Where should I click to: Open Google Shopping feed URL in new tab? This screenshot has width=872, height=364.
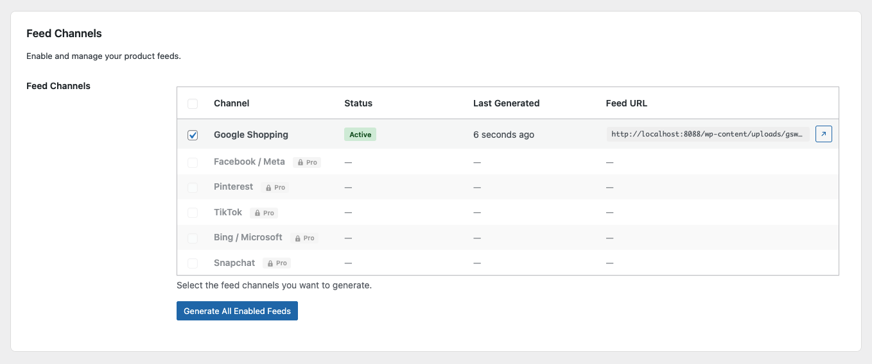tap(824, 134)
